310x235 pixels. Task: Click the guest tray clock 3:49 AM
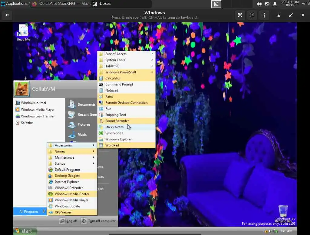(x=286, y=231)
